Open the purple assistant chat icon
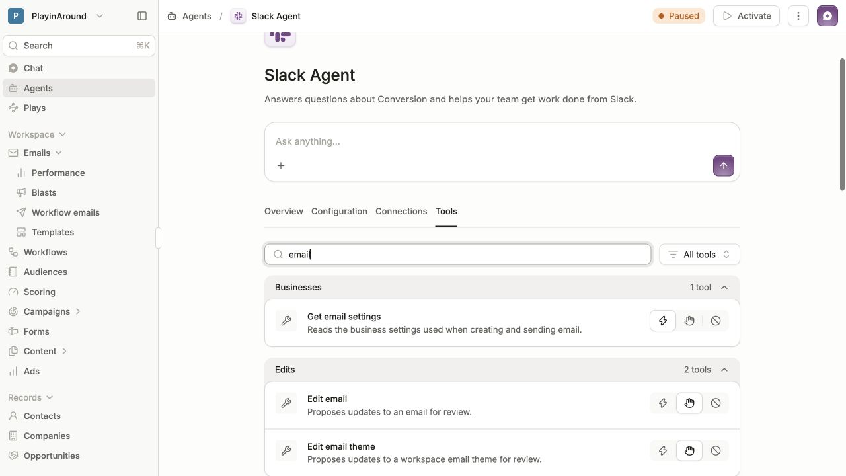Screen dimensions: 846x476 [x=827, y=16]
